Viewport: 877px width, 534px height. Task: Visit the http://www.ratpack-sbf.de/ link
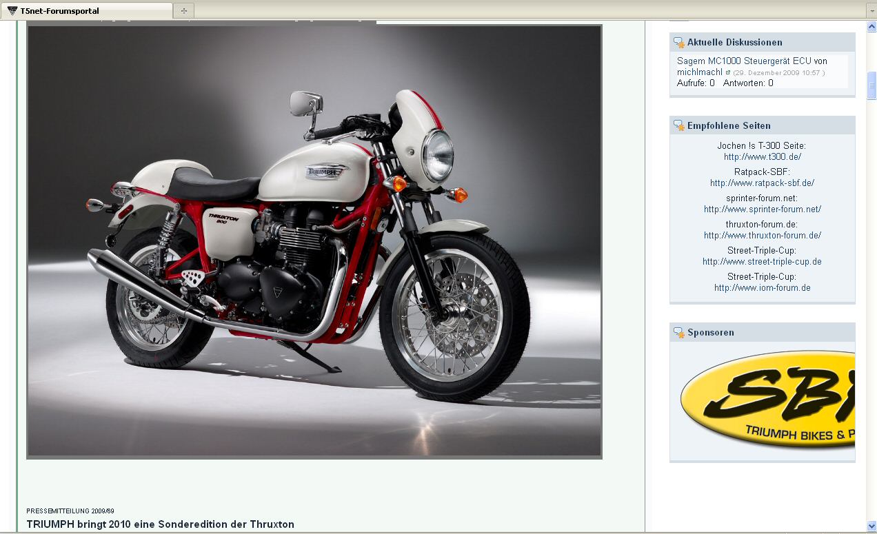763,183
